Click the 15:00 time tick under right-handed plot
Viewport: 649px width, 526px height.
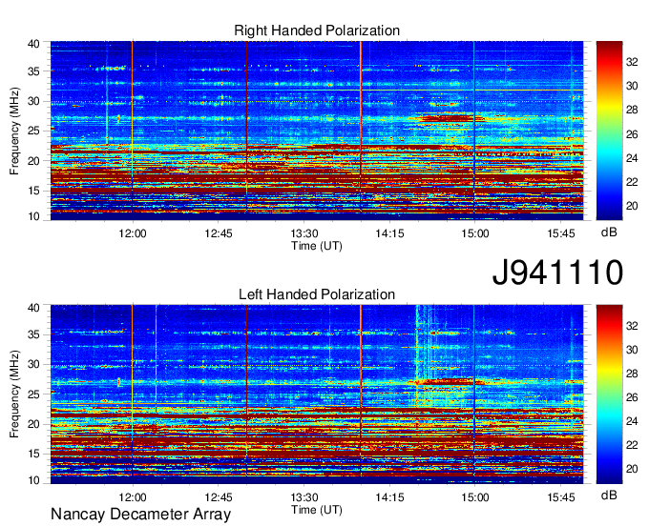(475, 233)
